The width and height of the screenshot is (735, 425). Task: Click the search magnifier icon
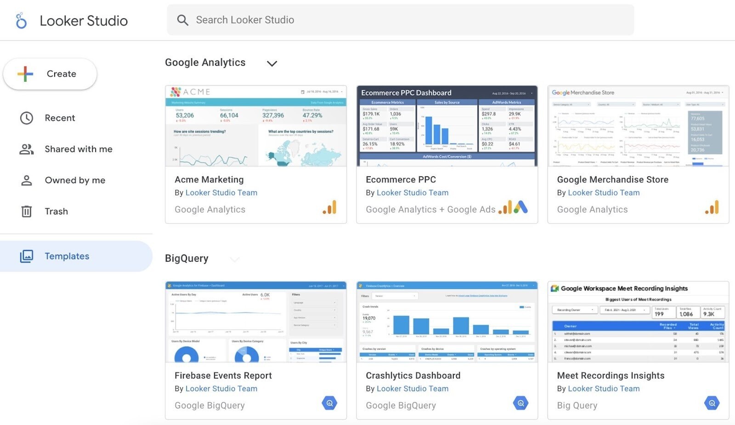[182, 20]
